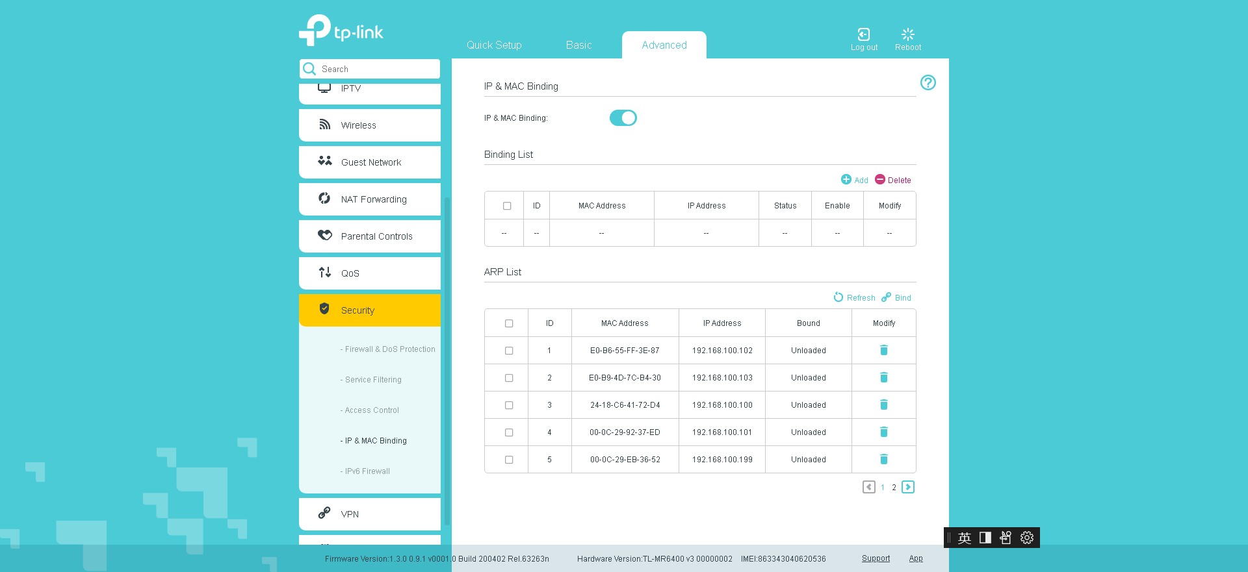The width and height of the screenshot is (1248, 572).
Task: Click the NAT Forwarding arrows icon
Action: (324, 198)
